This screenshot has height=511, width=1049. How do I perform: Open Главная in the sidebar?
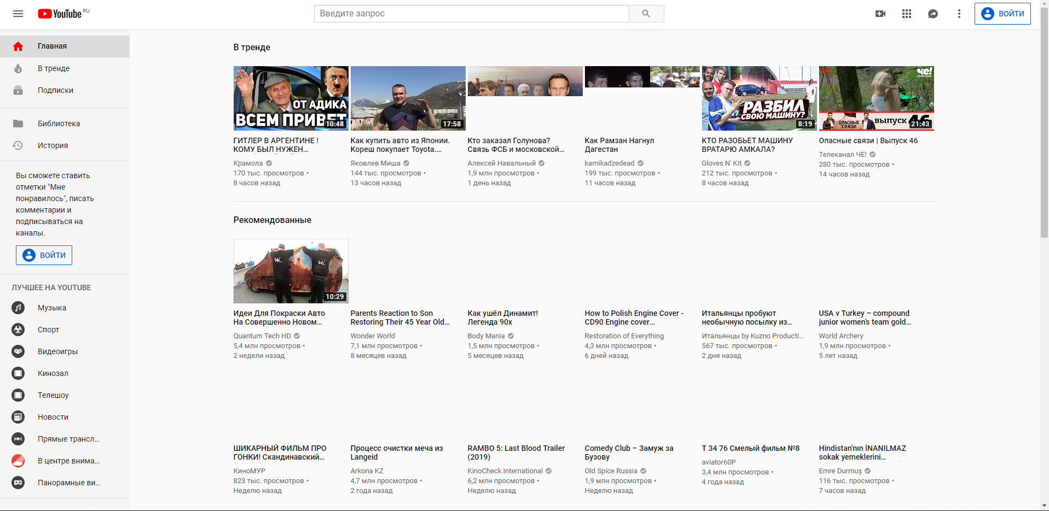(65, 46)
